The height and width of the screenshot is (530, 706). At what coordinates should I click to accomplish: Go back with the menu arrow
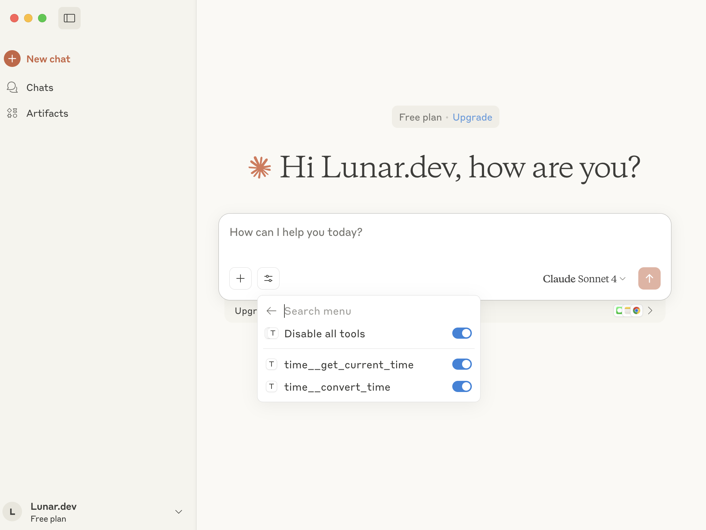(271, 311)
